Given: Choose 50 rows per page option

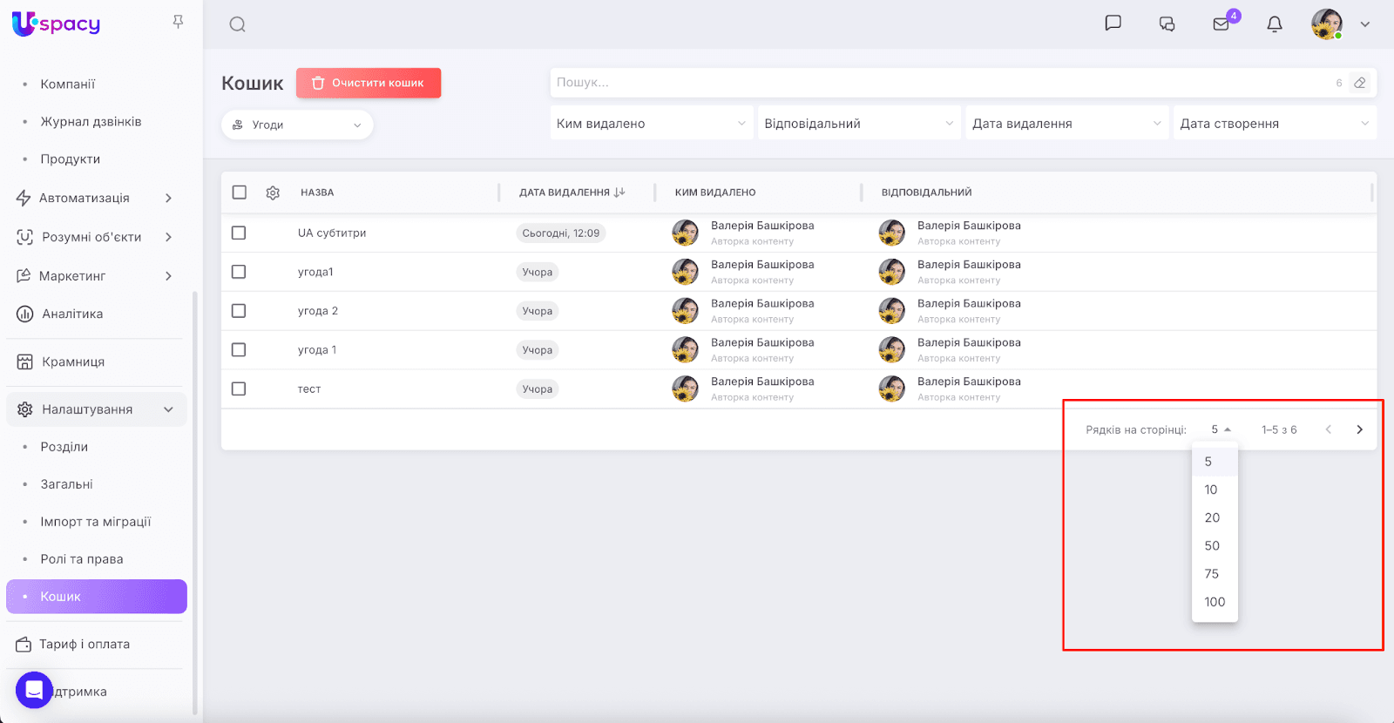Looking at the screenshot, I should (1212, 545).
